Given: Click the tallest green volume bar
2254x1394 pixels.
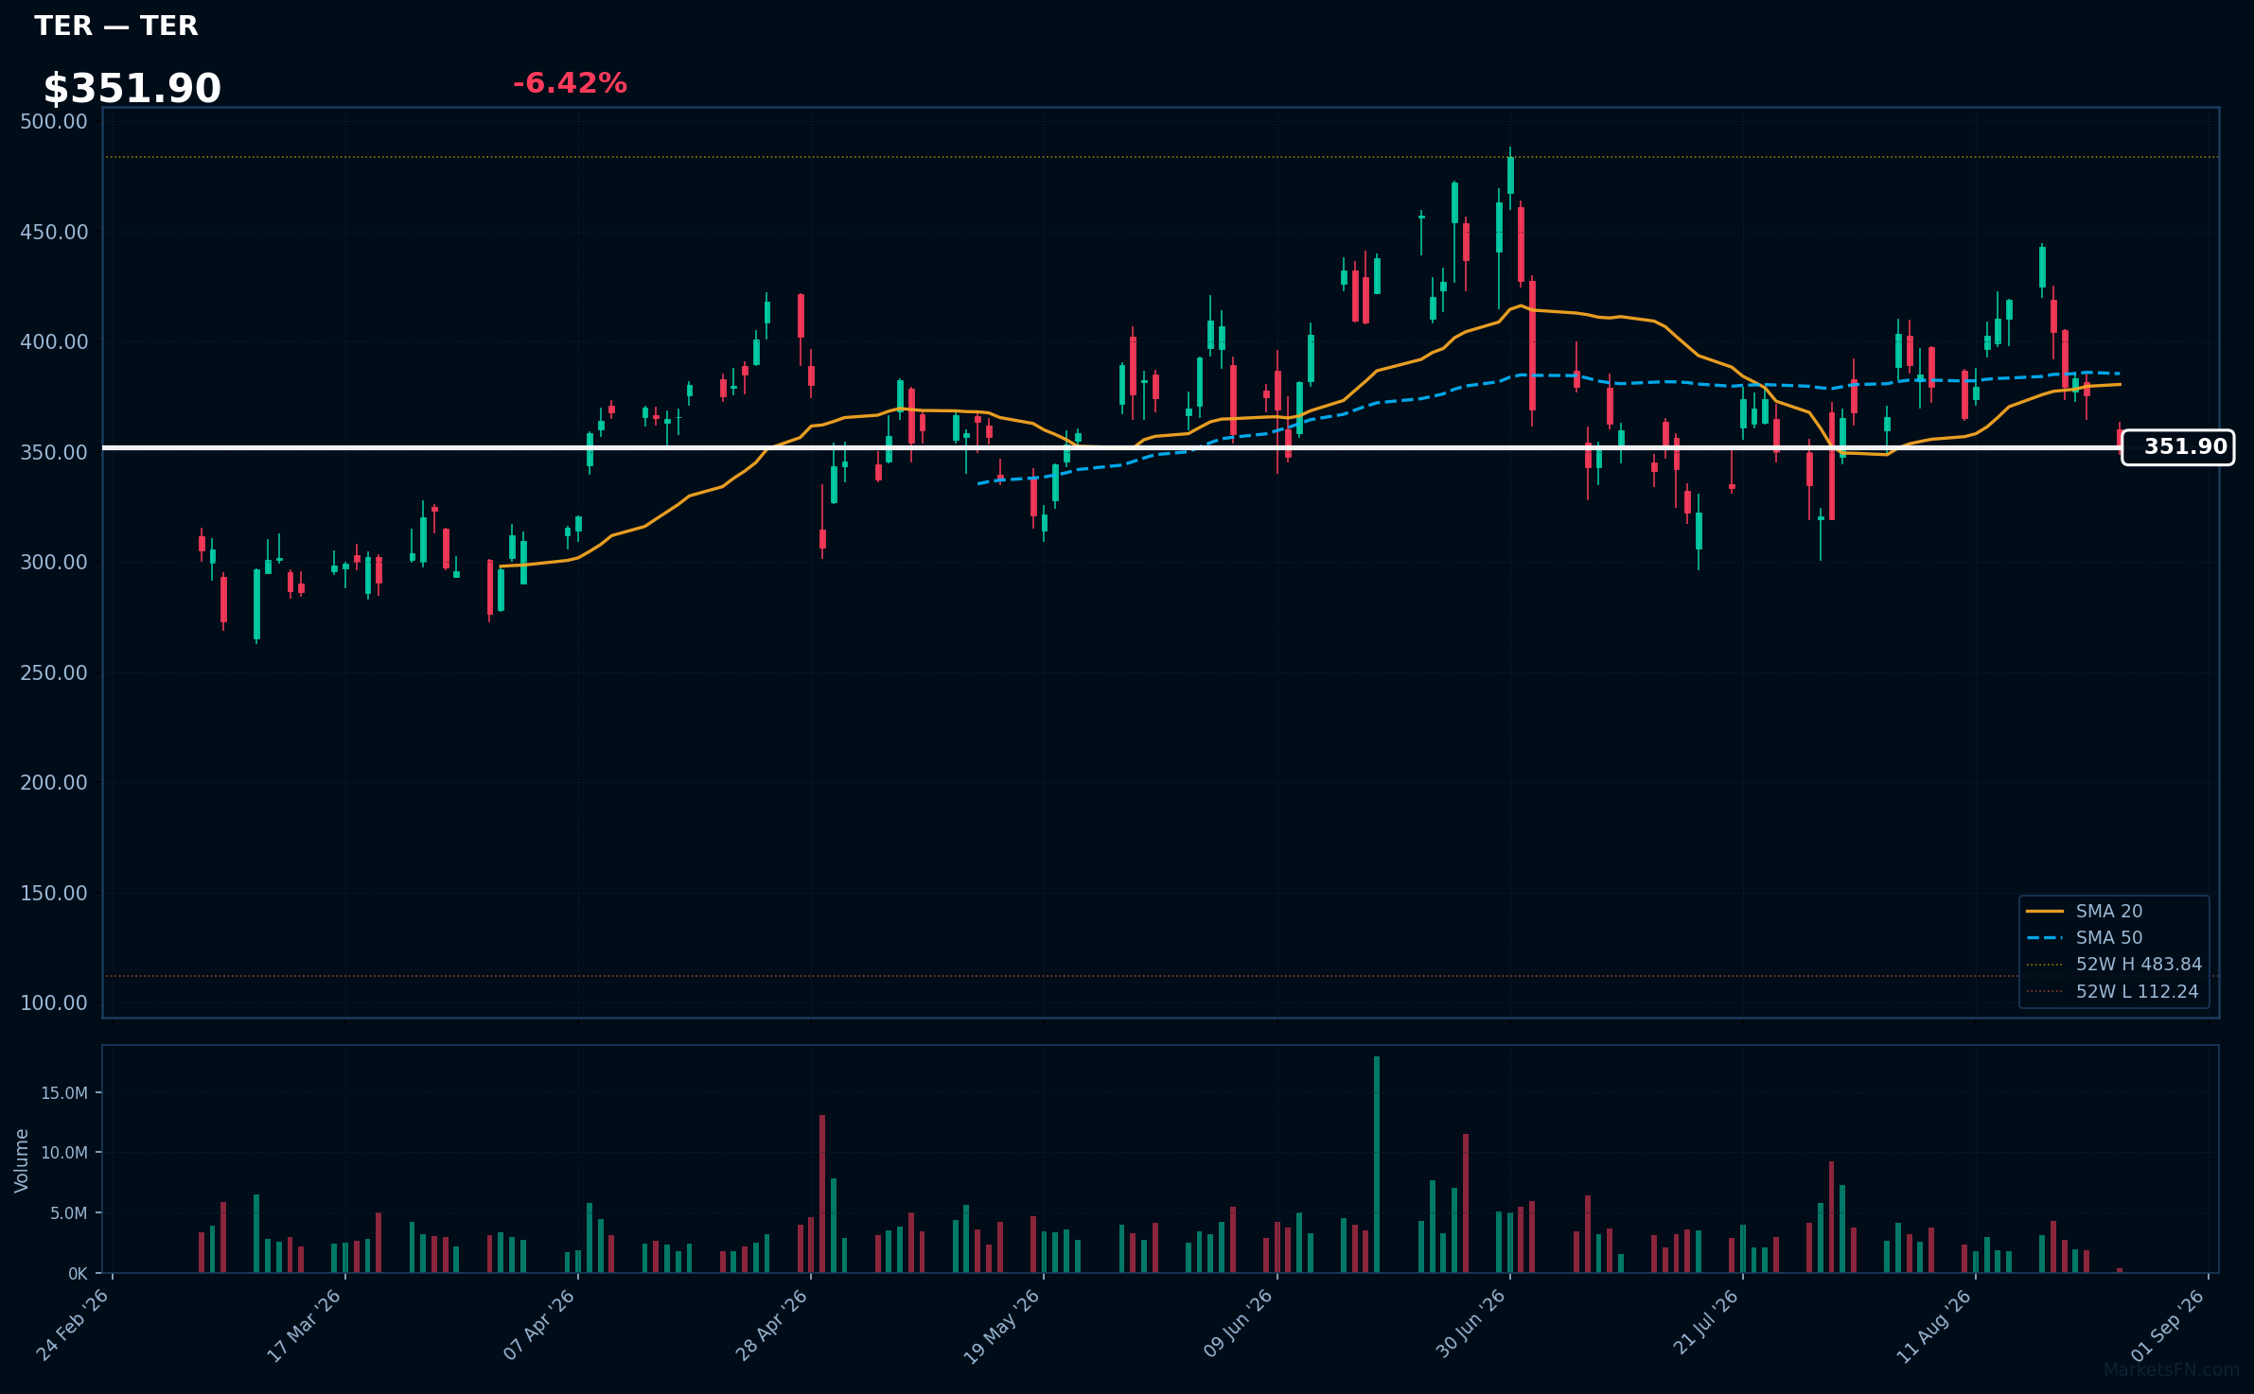Looking at the screenshot, I should point(1377,1164).
